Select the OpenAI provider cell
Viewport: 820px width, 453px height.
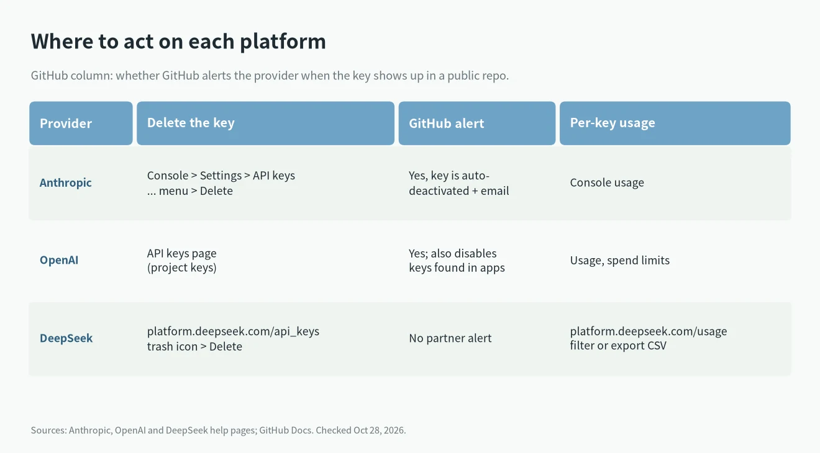click(59, 260)
